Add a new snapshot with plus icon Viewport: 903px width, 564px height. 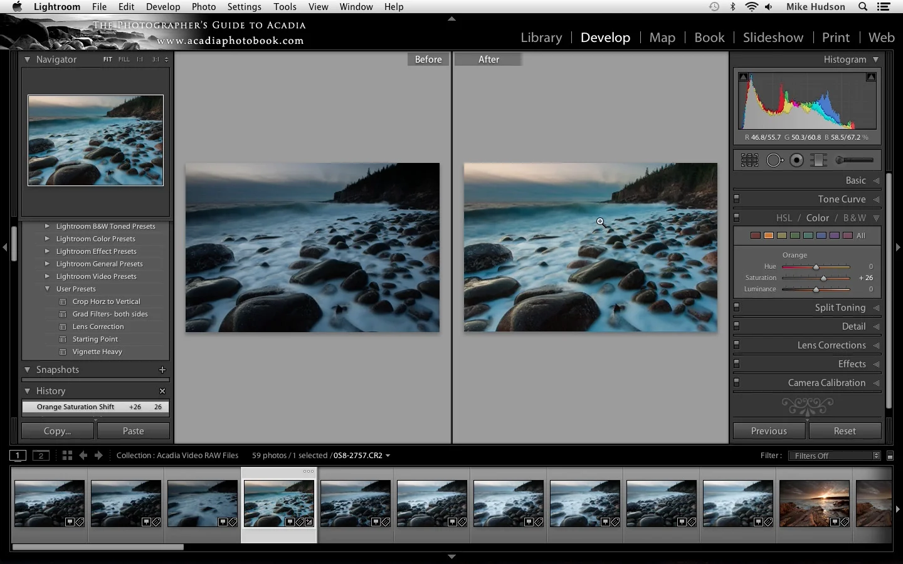point(162,370)
